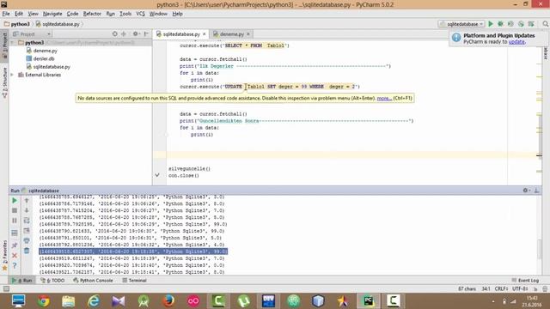Open the File menu

tap(6, 14)
